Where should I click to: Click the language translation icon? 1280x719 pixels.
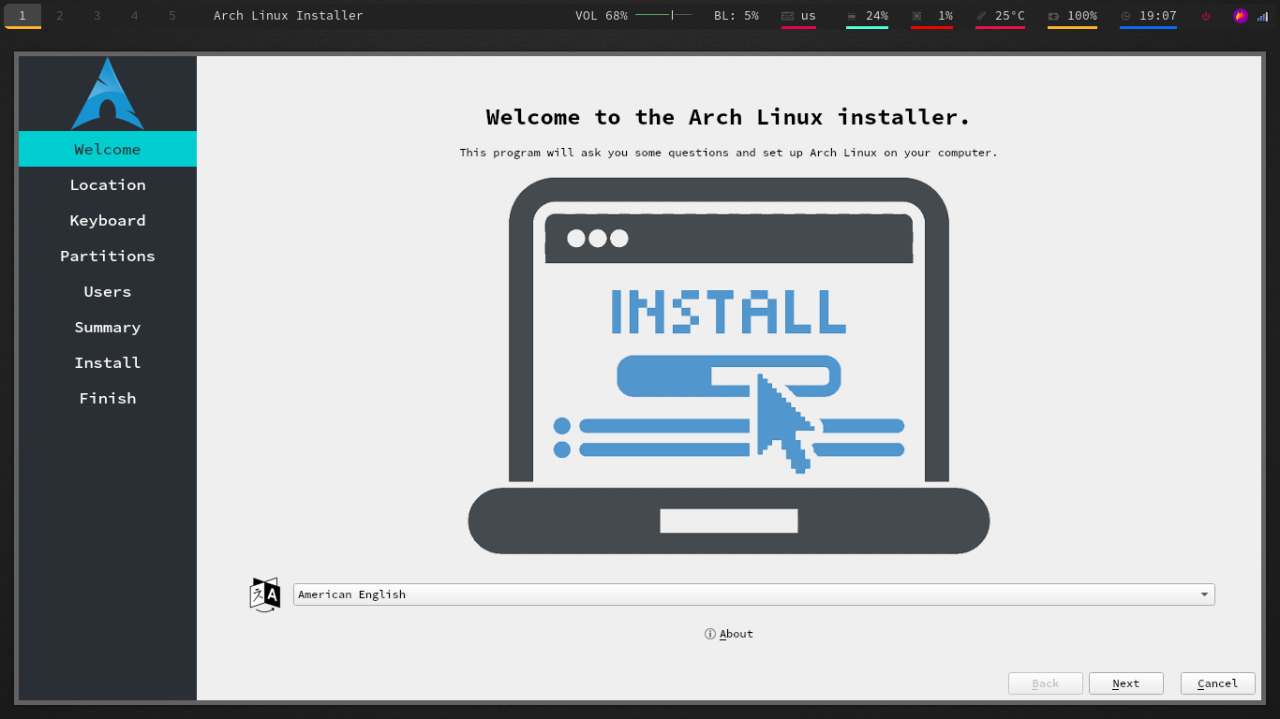coord(264,594)
